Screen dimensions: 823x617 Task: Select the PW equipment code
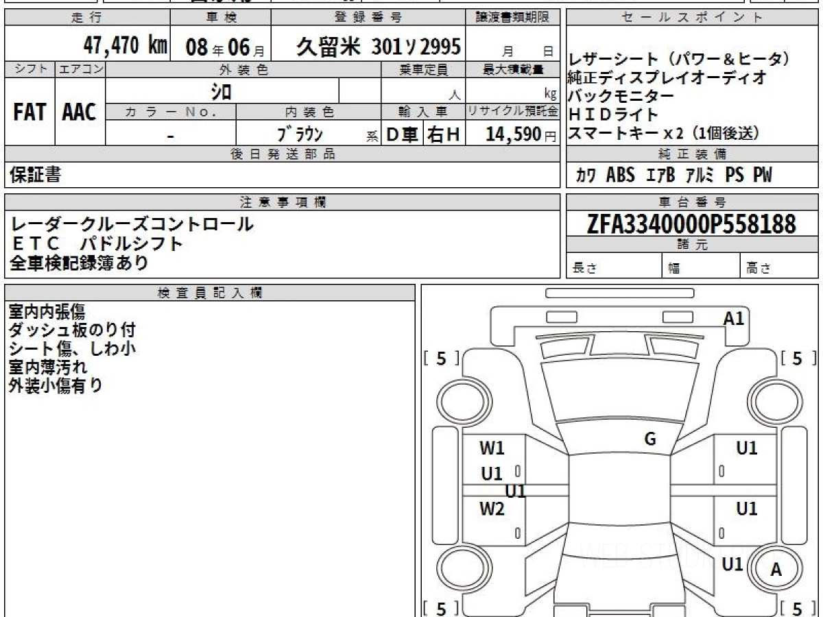(x=763, y=176)
